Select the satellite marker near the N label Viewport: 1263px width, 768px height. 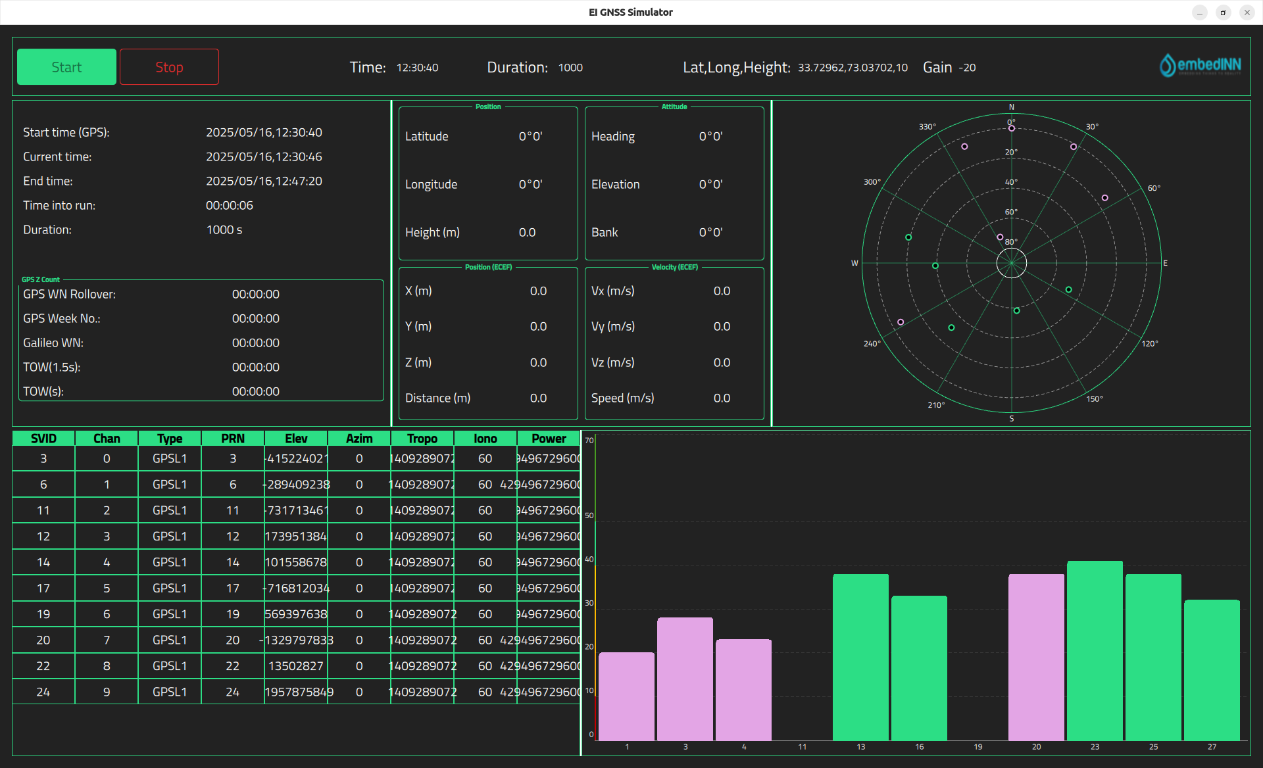tap(1012, 128)
